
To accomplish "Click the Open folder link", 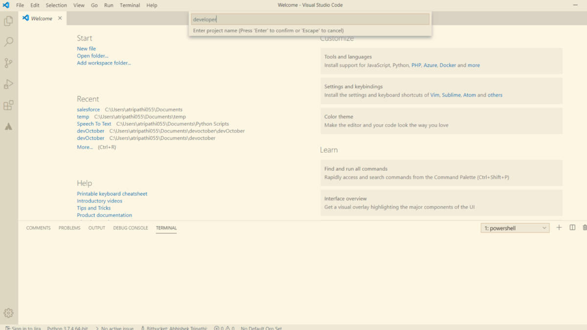I will pos(92,56).
